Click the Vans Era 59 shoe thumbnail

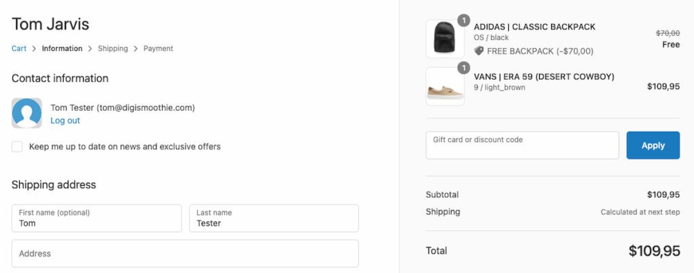click(x=445, y=87)
